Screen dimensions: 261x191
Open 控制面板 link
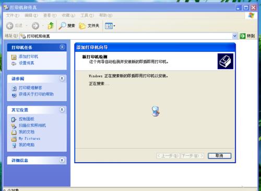pyautogui.click(x=27, y=119)
